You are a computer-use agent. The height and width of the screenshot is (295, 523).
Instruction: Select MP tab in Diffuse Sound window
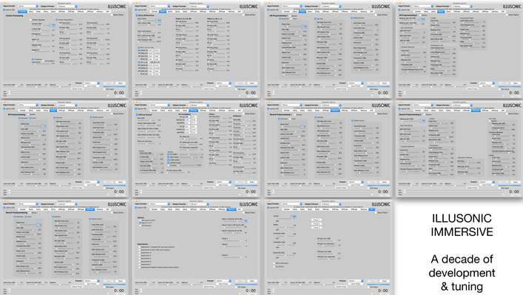(x=240, y=111)
